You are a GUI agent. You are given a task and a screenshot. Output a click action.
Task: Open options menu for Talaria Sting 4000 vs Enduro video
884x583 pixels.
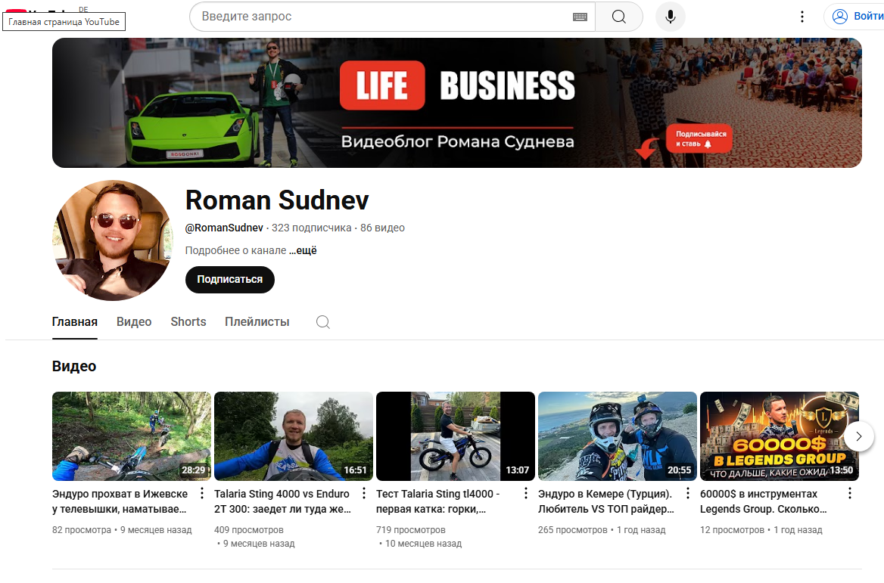tap(363, 494)
